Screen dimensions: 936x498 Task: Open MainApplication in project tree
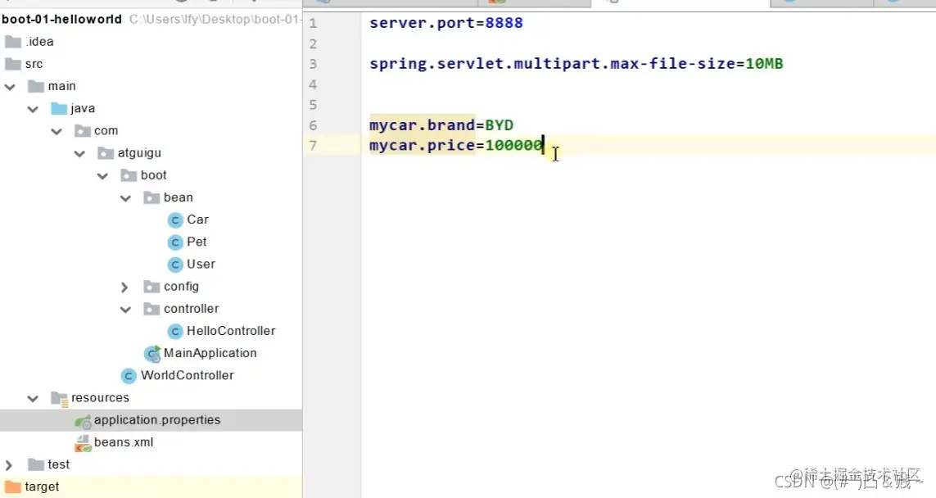[x=210, y=353]
